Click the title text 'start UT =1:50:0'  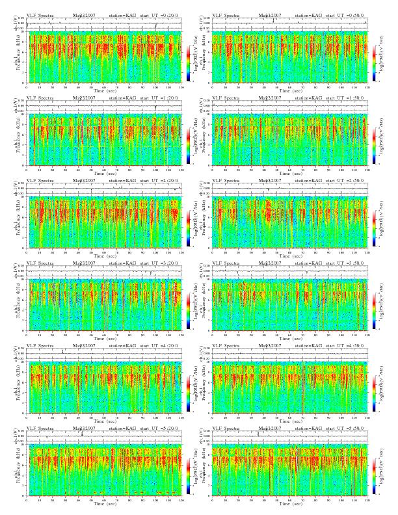point(345,98)
